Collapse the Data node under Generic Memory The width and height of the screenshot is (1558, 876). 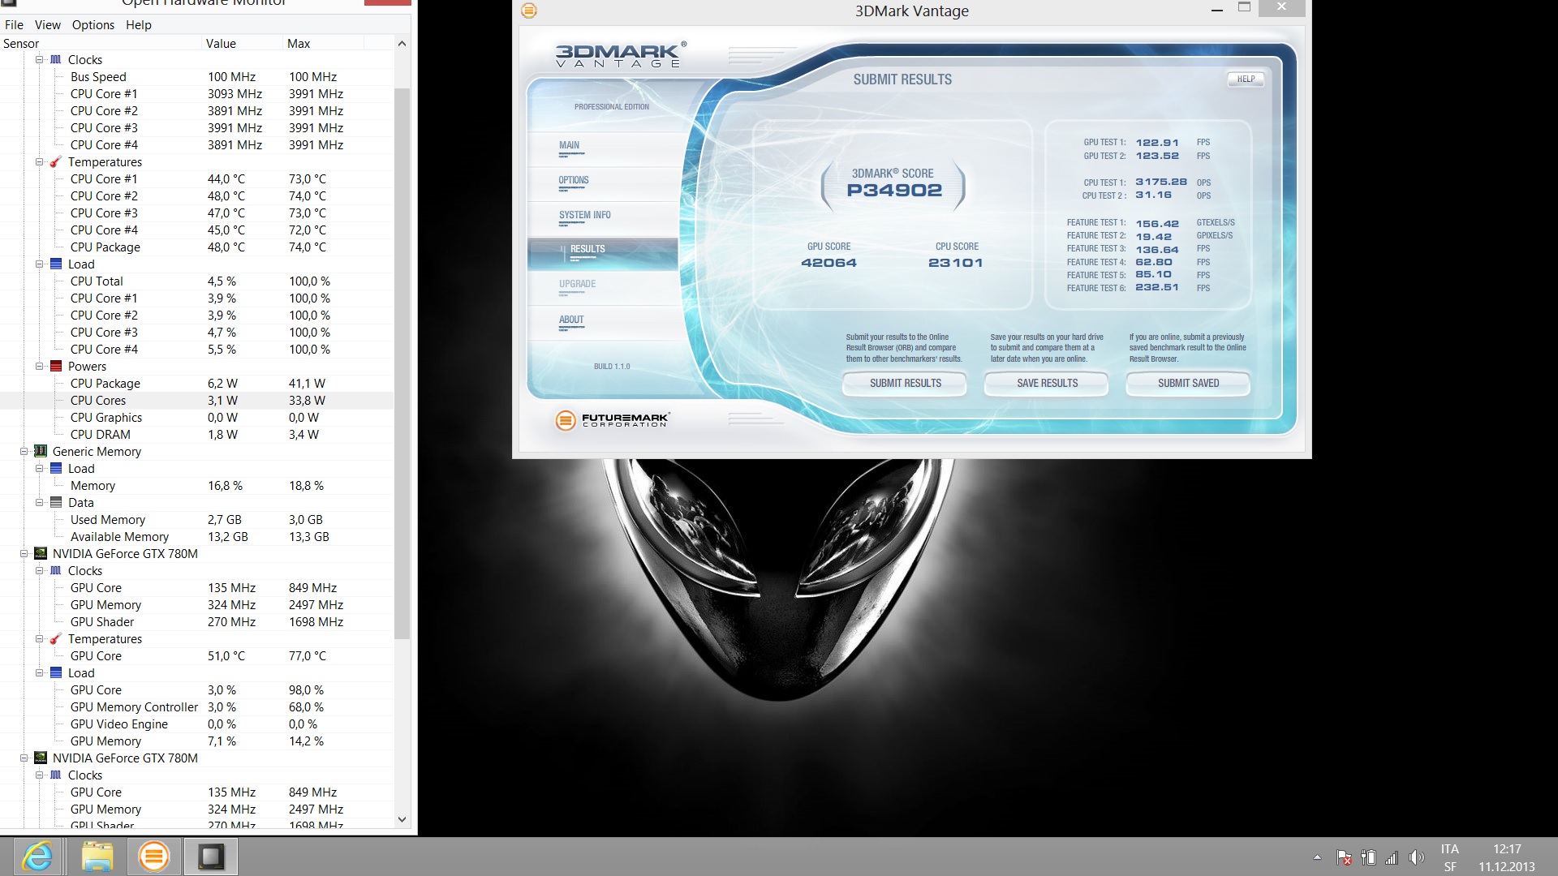(39, 503)
